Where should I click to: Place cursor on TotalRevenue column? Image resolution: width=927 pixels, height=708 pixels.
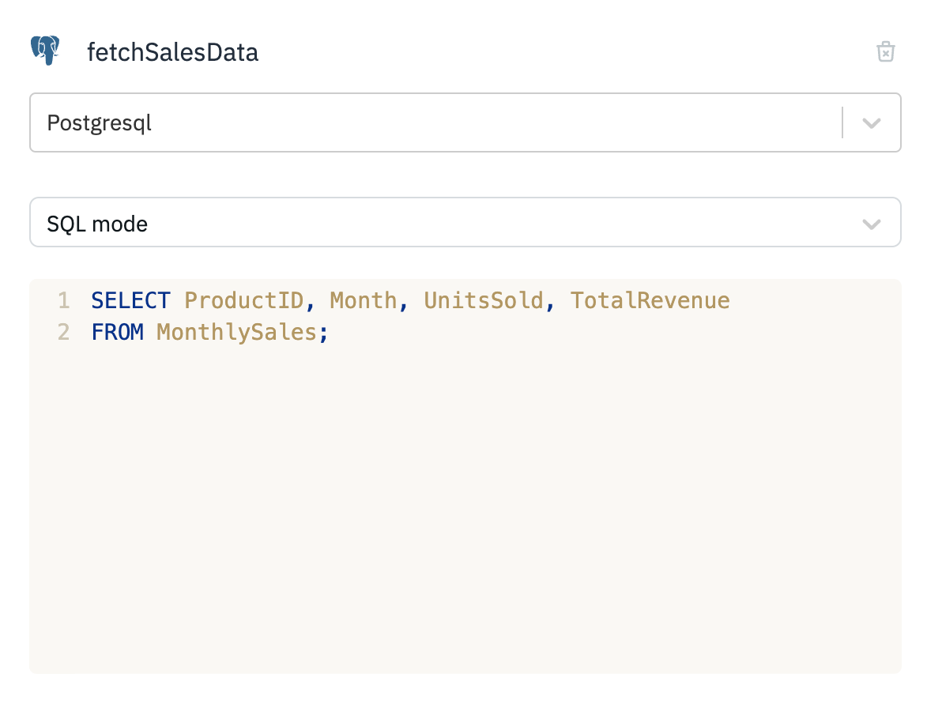650,301
